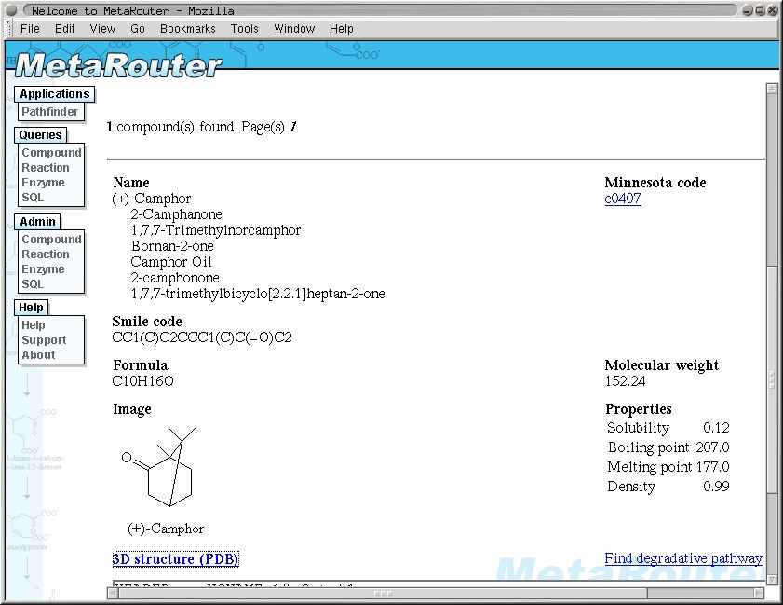Open Pathfinder application
The image size is (783, 605).
[x=50, y=112]
